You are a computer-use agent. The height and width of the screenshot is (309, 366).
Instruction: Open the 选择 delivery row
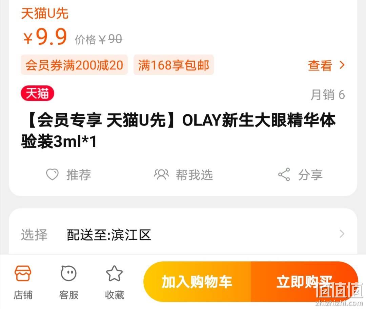tap(183, 234)
